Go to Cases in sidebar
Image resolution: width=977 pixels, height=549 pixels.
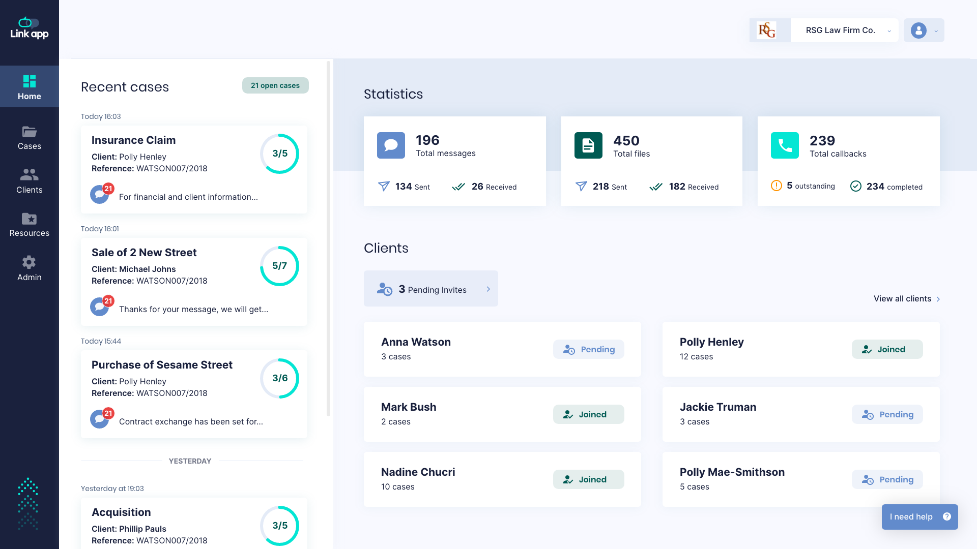click(x=29, y=138)
